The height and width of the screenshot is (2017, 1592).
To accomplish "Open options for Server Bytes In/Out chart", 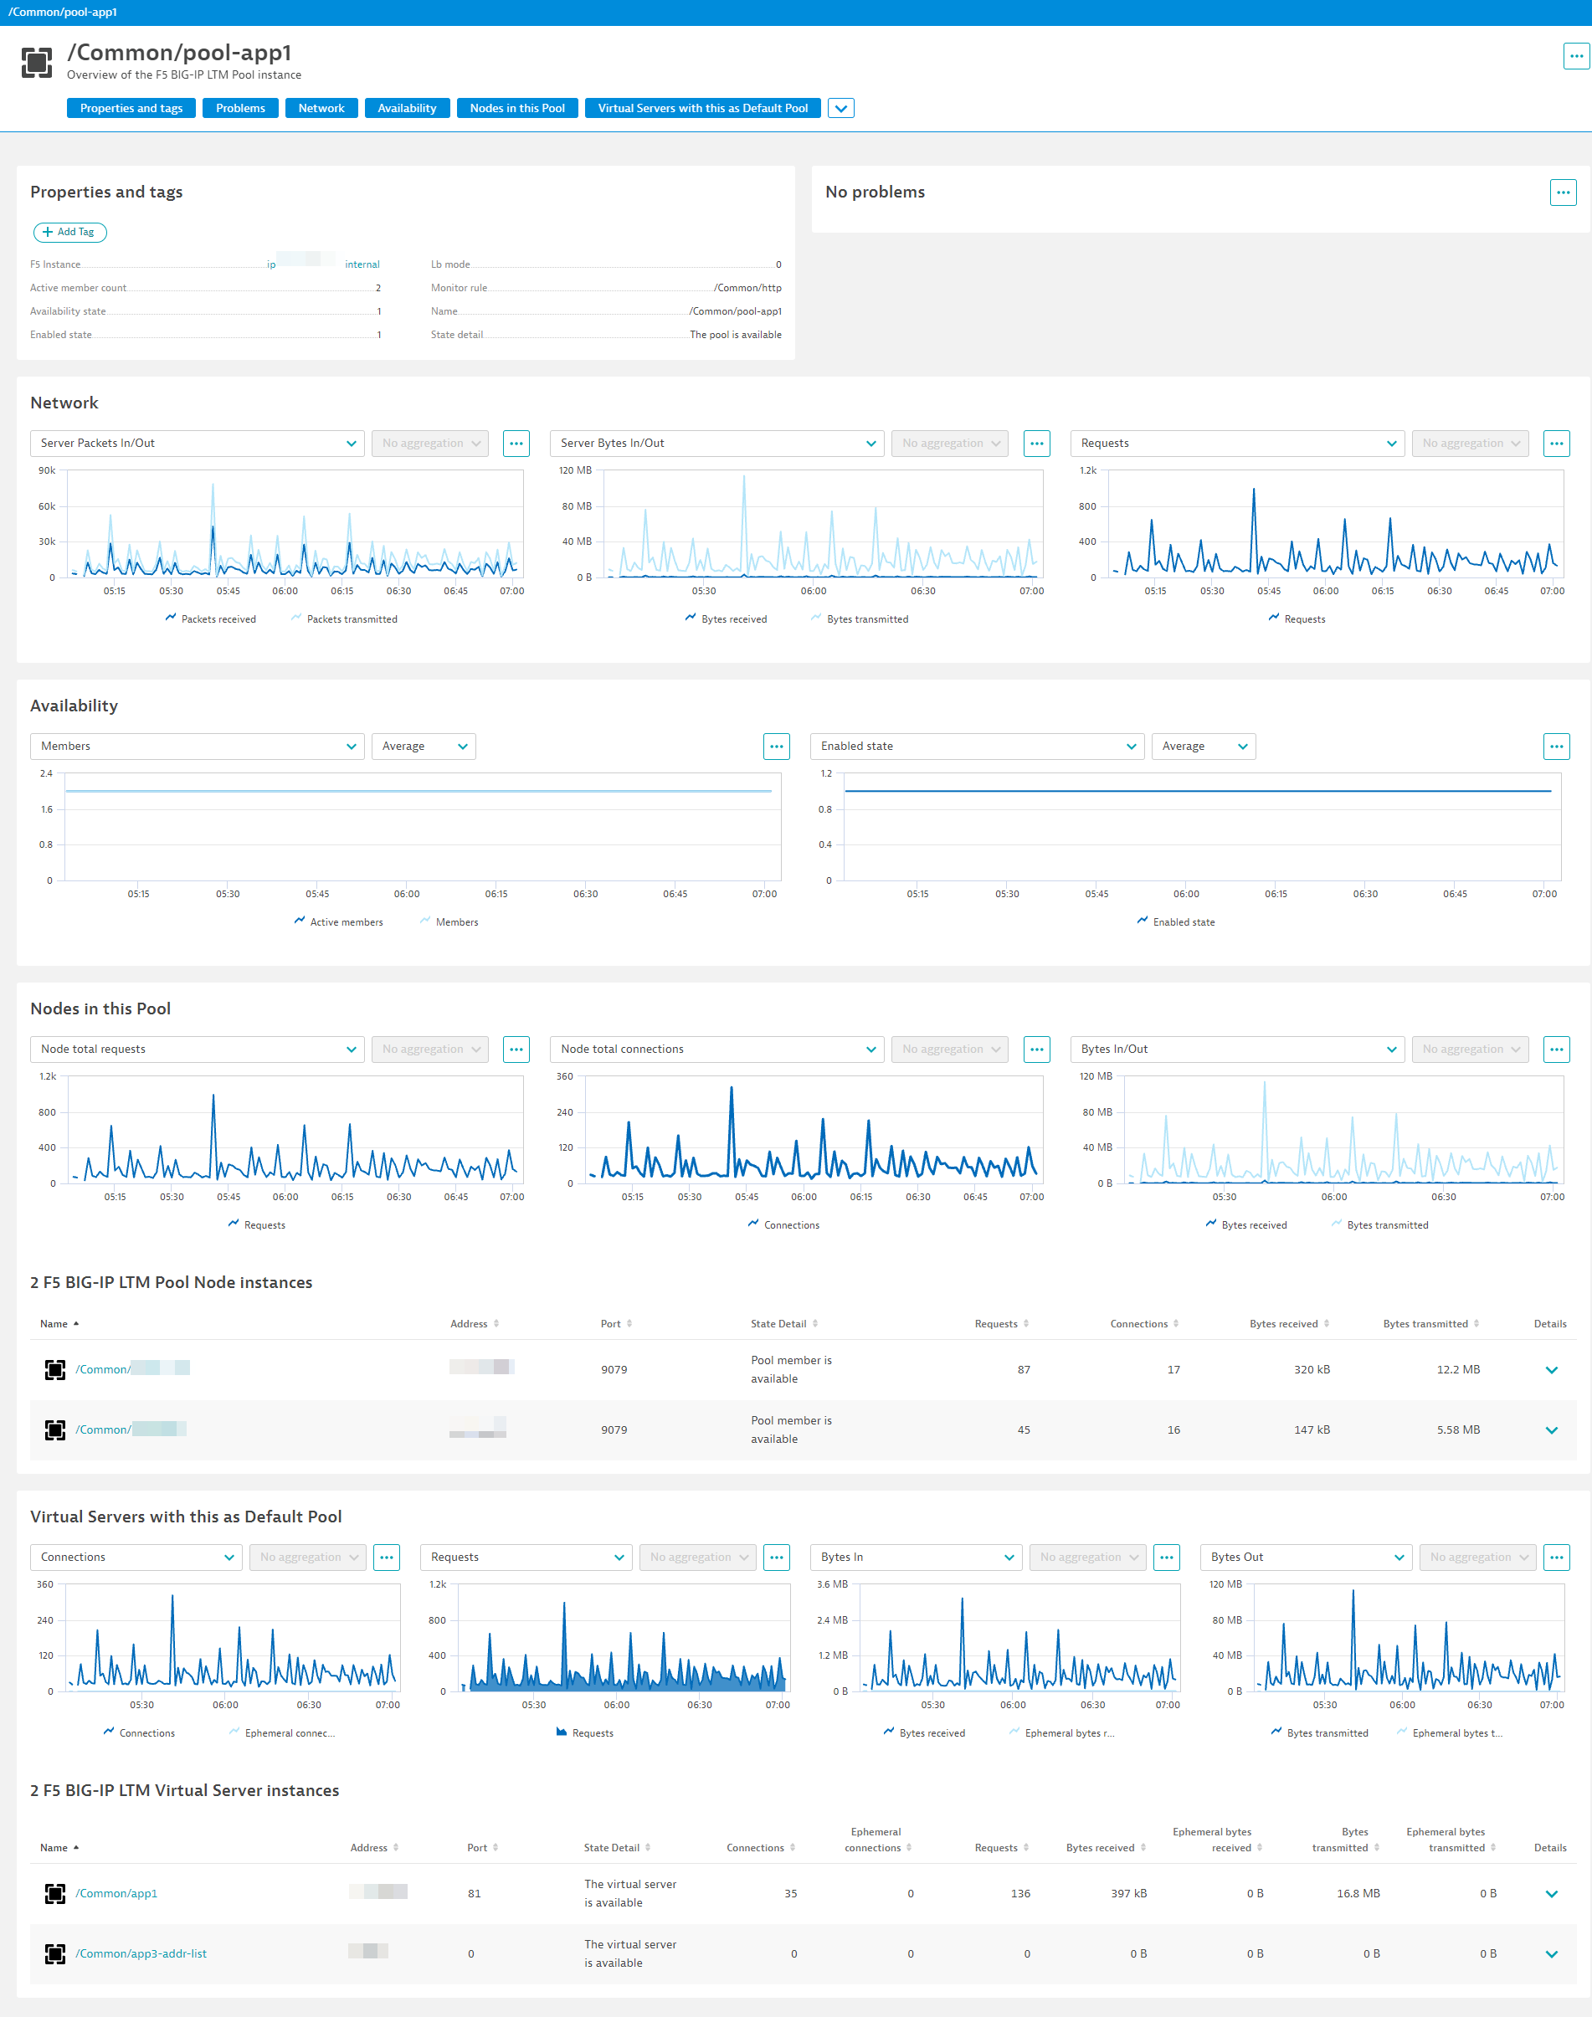I will click(1036, 444).
